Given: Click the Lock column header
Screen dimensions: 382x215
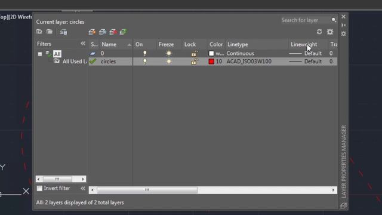Looking at the screenshot, I should 194,44.
